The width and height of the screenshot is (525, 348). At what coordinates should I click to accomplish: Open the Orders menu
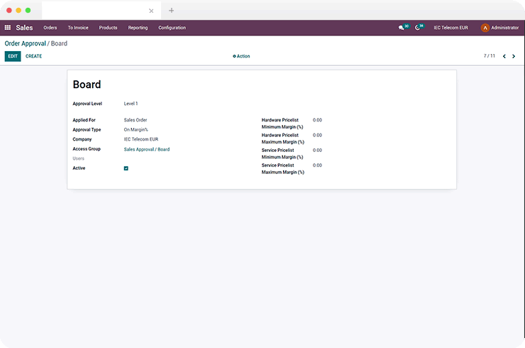pyautogui.click(x=50, y=28)
